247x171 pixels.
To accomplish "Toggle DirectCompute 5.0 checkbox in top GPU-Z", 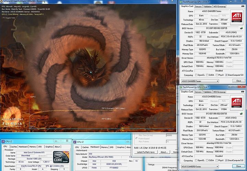I will [x=226, y=75].
